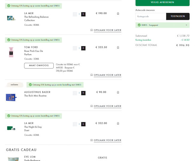The height and width of the screenshot is (161, 195).
Task: Increase quantity of La Mer Night & Day Duet
Action: (x=83, y=124)
